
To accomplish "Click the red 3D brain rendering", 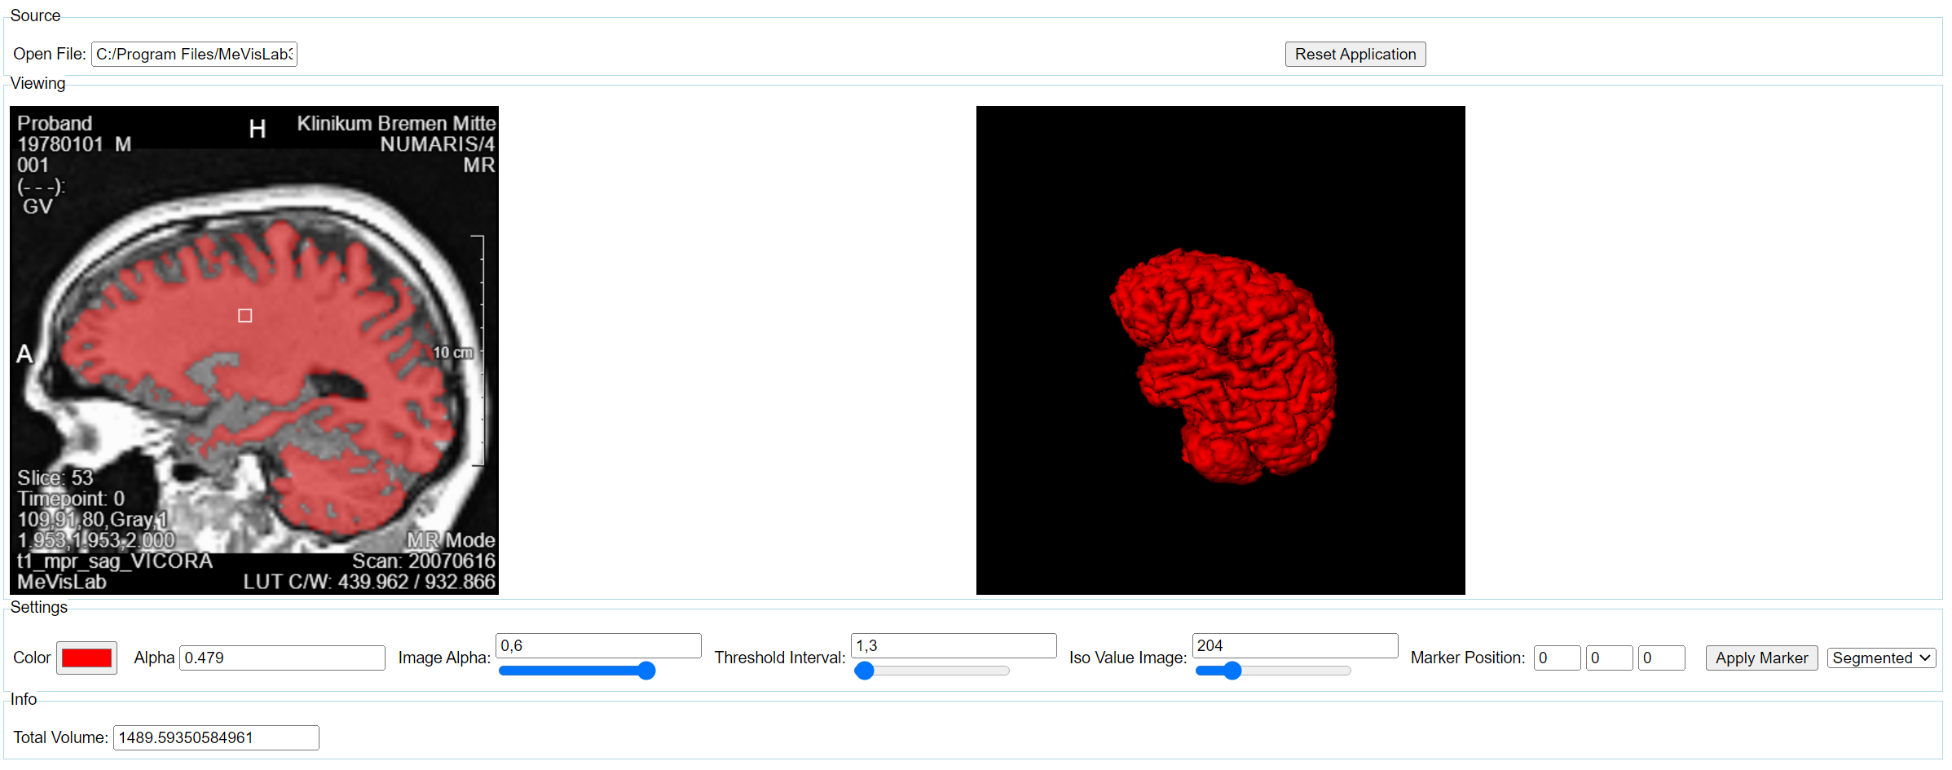I will (x=1223, y=367).
